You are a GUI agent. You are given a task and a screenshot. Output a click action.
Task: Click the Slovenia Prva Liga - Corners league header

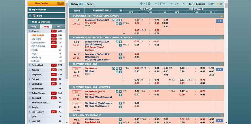pos(147,87)
